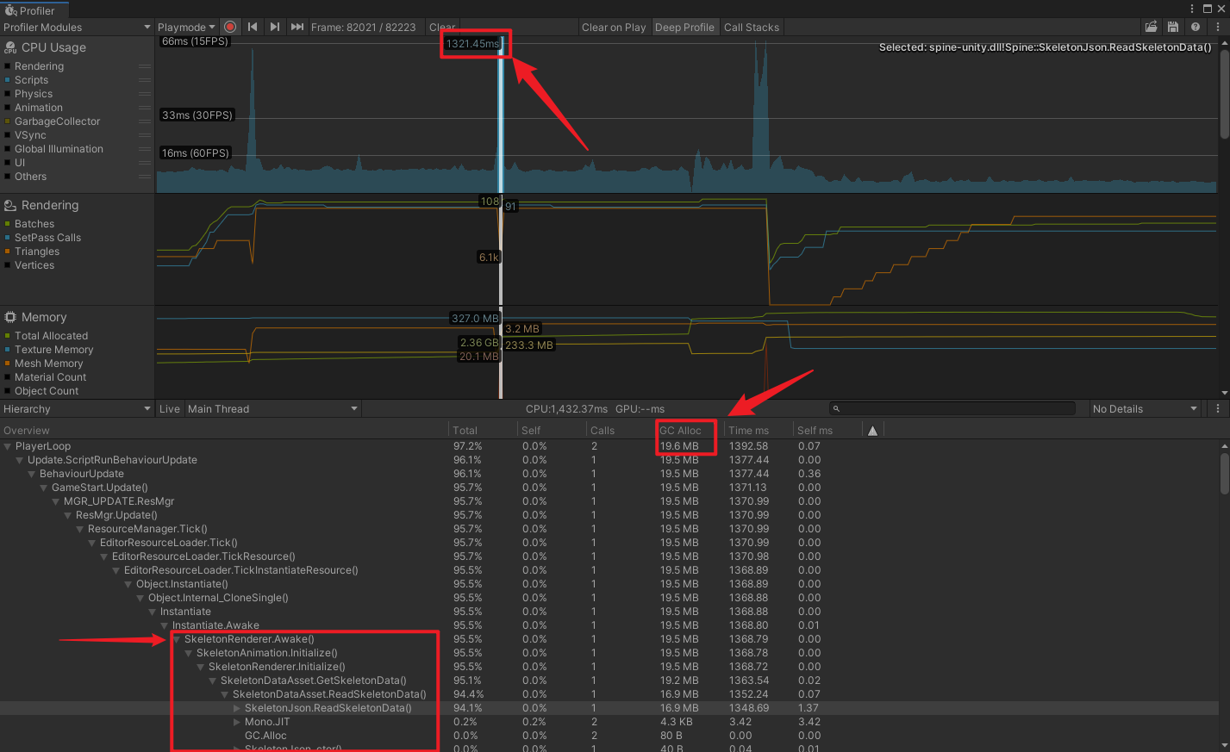This screenshot has height=752, width=1230.
Task: Click the hierarchy search field
Action: 952,409
